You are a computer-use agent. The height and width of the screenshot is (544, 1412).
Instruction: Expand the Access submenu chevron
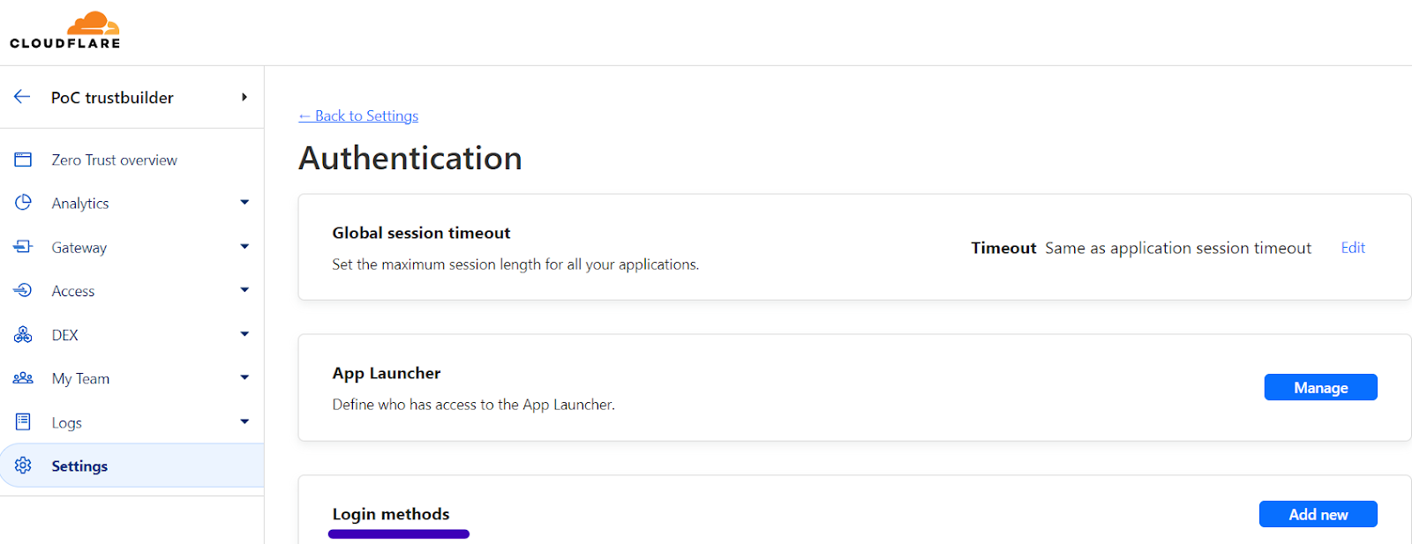click(x=244, y=290)
